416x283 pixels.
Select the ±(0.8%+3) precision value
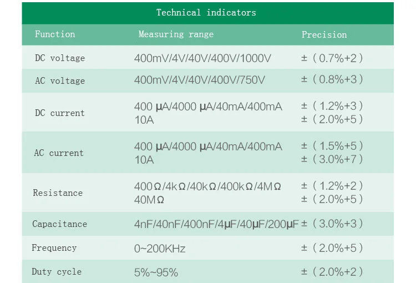click(332, 79)
